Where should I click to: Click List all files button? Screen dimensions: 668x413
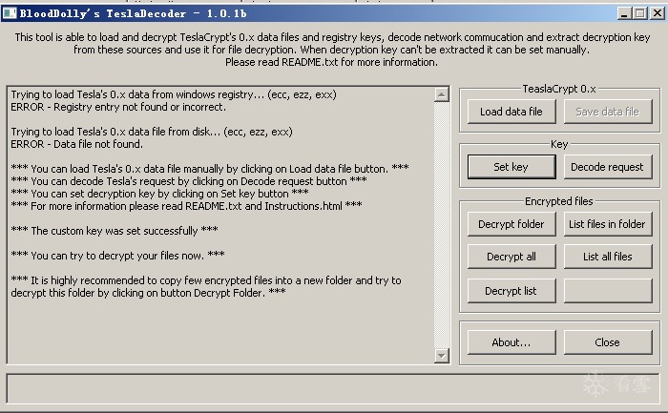[608, 257]
